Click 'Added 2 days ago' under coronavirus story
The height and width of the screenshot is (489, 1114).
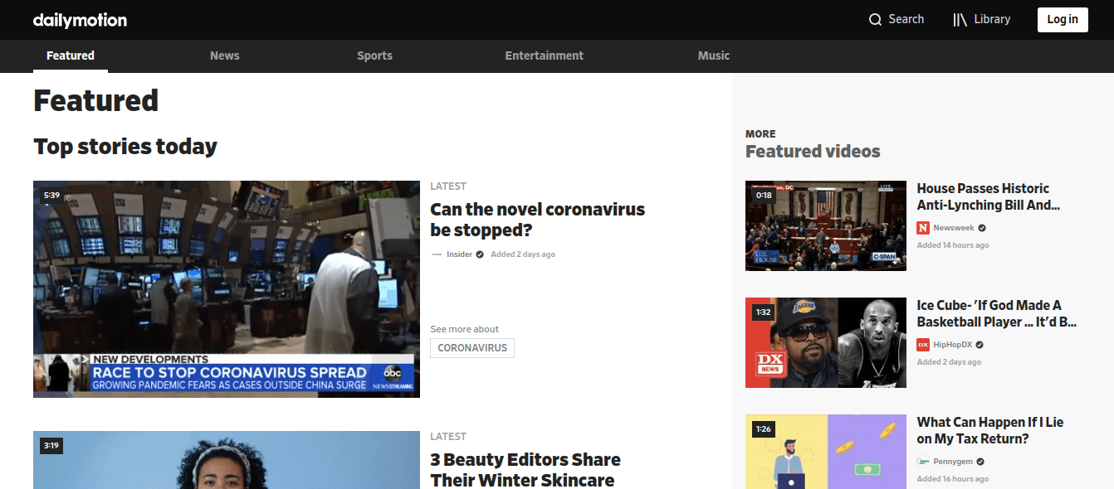pos(523,254)
